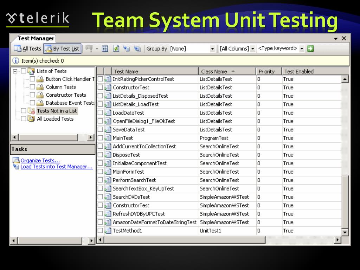360x270 pixels.
Task: Click the refresh test list icon
Action: 116,49
